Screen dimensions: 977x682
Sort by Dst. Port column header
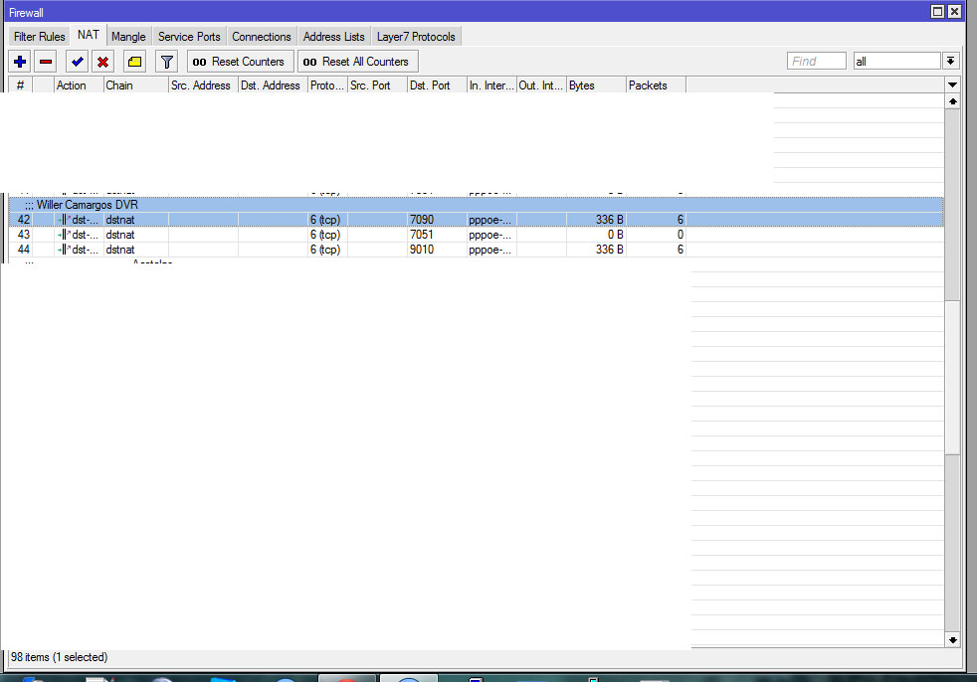coord(437,85)
